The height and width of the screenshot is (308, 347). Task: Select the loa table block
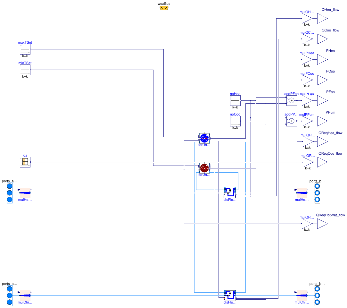click(25, 162)
